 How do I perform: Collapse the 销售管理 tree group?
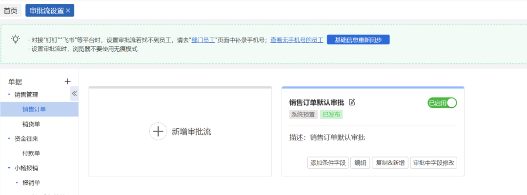(x=9, y=95)
